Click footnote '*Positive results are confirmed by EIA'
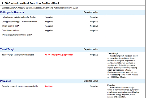The height and width of the screenshot is (98, 146). pyautogui.click(x=17, y=35)
